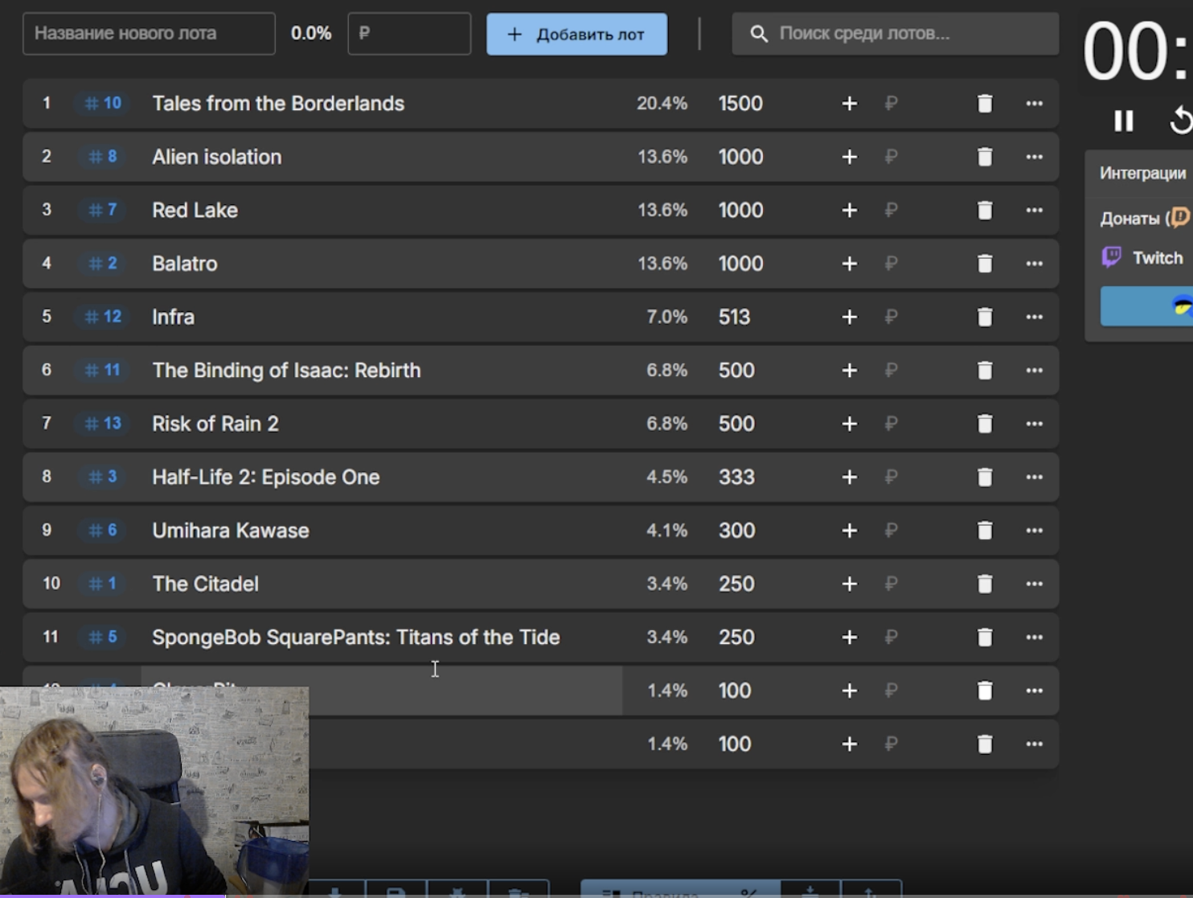Delete the SpongeBob SquarePants lot
Viewport: 1193px width, 898px height.
click(985, 638)
